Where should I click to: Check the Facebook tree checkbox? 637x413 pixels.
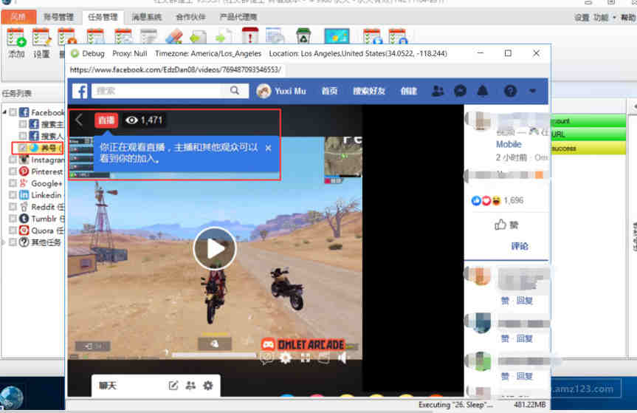tap(13, 112)
